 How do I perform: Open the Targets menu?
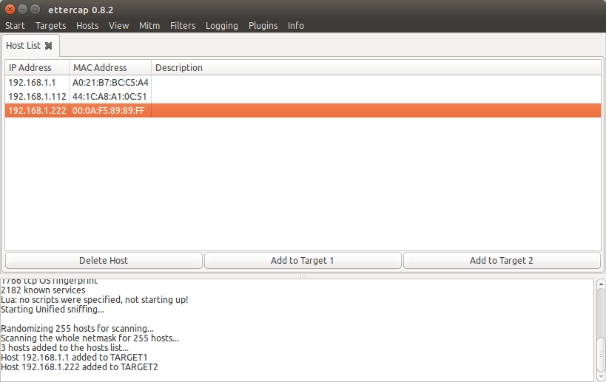pyautogui.click(x=50, y=25)
